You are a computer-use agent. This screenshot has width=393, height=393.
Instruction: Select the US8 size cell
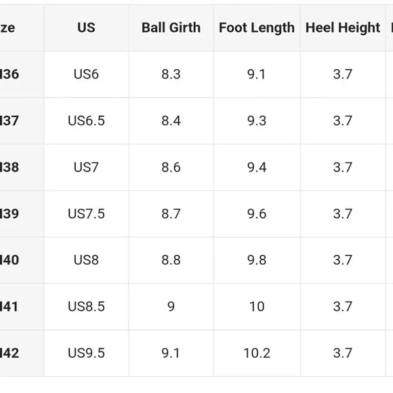point(86,260)
